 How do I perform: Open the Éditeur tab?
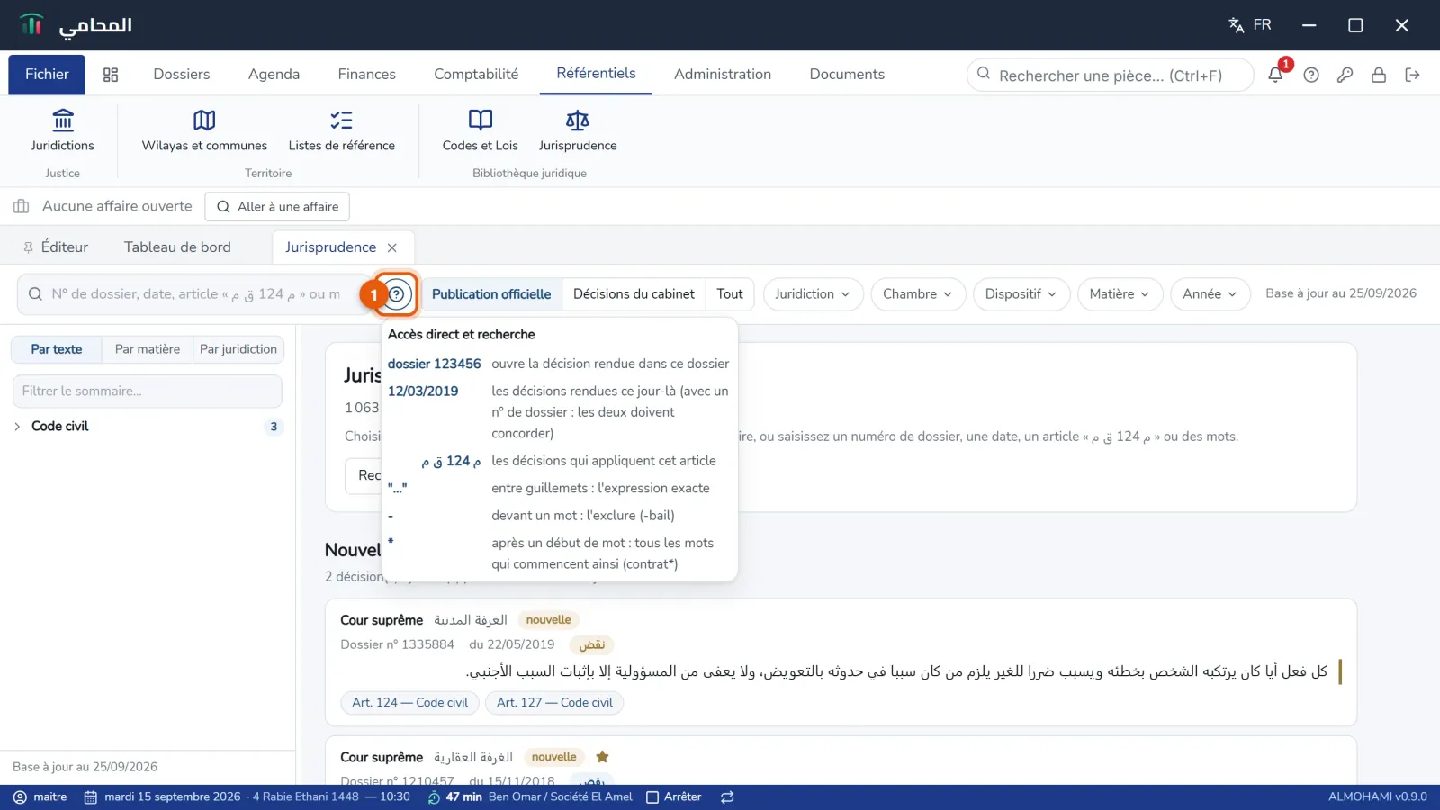coord(56,247)
